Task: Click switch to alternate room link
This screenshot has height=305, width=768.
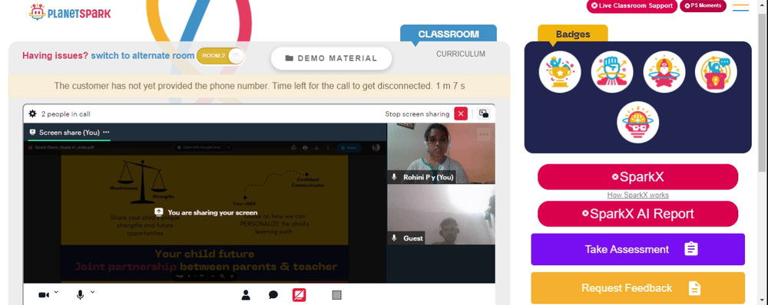Action: (x=143, y=56)
